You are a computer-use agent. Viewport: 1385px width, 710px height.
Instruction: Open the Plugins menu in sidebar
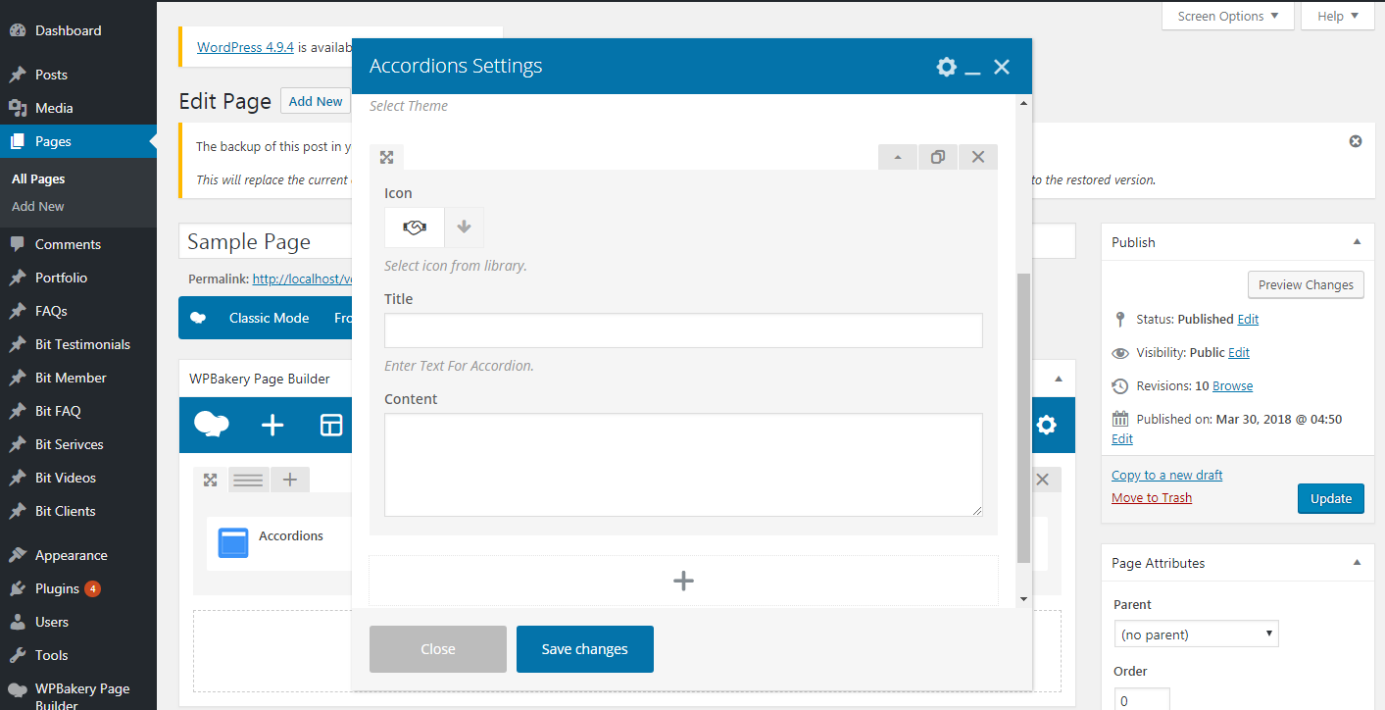[x=57, y=588]
